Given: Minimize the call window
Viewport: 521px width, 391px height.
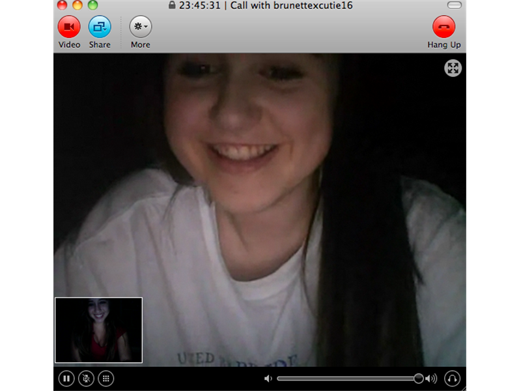Looking at the screenshot, I should pos(77,5).
